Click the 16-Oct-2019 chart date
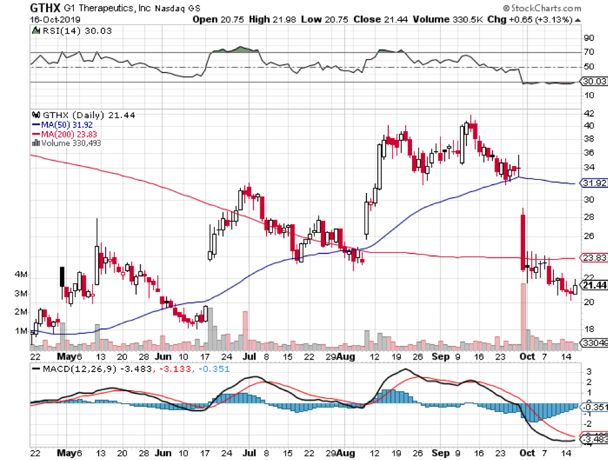 (55, 19)
